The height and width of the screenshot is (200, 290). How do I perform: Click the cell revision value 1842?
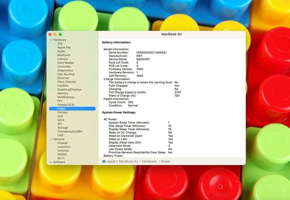point(140,76)
